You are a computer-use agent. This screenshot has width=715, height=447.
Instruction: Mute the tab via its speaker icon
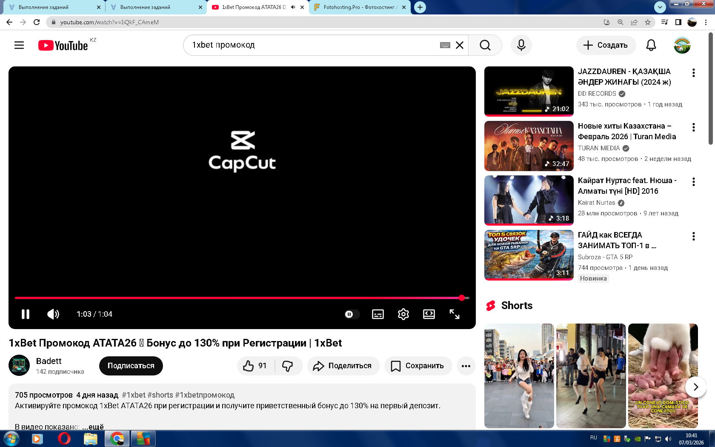(x=293, y=7)
